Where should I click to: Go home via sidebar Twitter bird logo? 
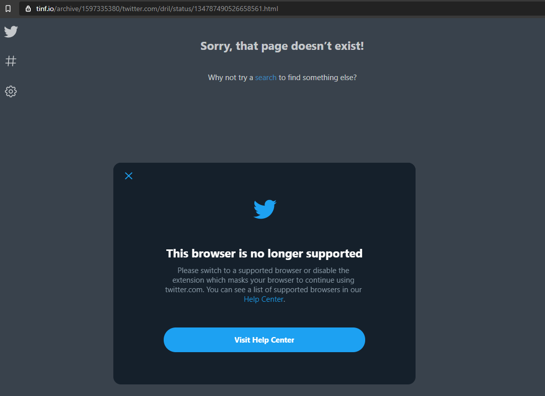11,31
